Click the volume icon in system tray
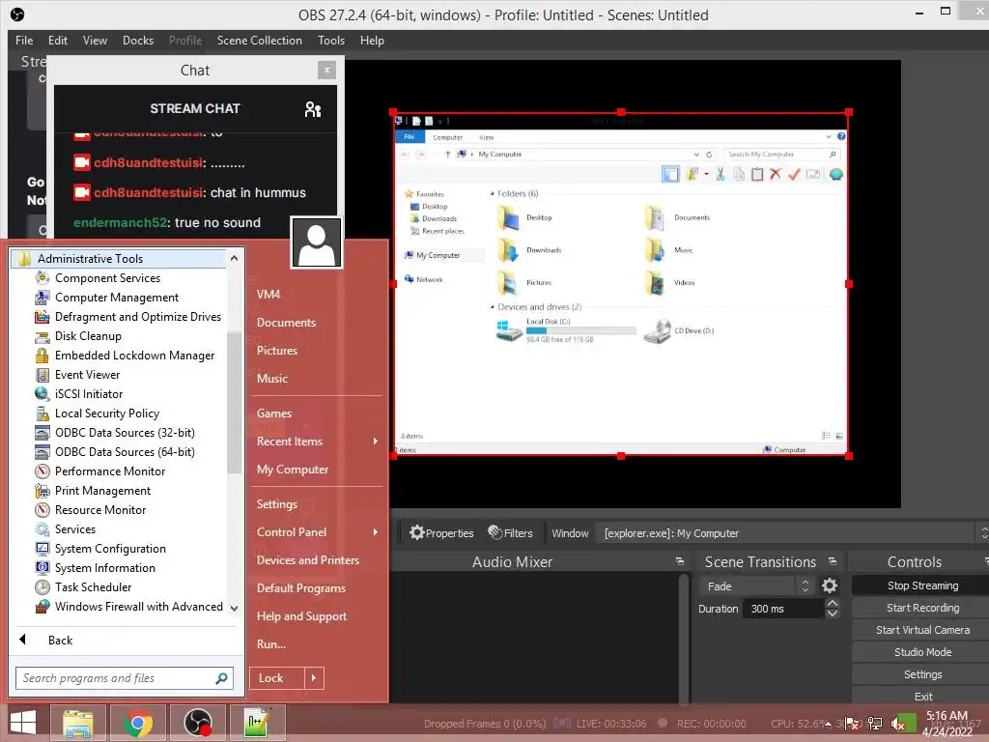The height and width of the screenshot is (742, 989). 899,724
